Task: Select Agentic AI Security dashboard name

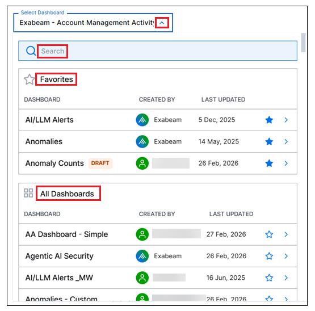Action: point(60,256)
